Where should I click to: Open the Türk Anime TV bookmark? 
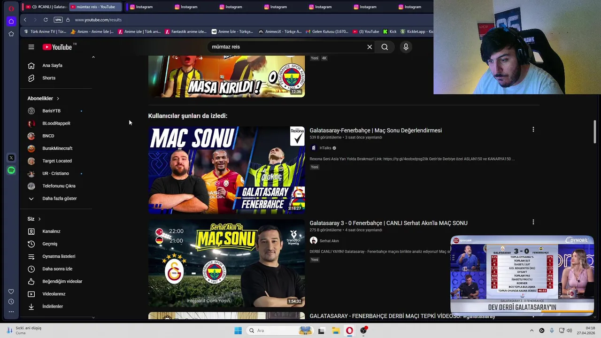pyautogui.click(x=46, y=31)
